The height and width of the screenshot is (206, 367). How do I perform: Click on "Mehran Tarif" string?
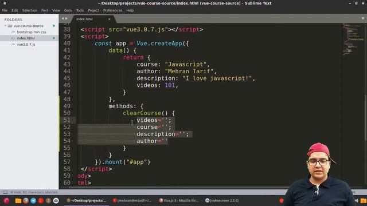pos(189,71)
